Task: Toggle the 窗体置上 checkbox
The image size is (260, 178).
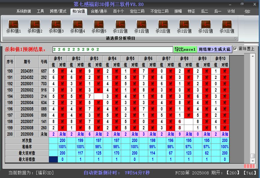Action: coord(235,49)
